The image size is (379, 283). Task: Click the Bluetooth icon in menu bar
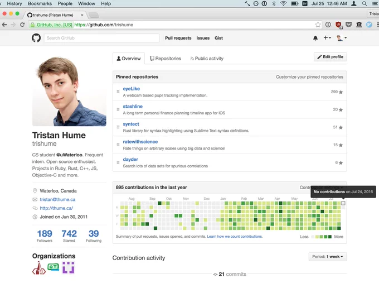(x=274, y=3)
